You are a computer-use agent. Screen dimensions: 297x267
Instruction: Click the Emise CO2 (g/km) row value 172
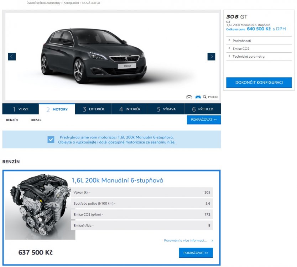click(207, 214)
